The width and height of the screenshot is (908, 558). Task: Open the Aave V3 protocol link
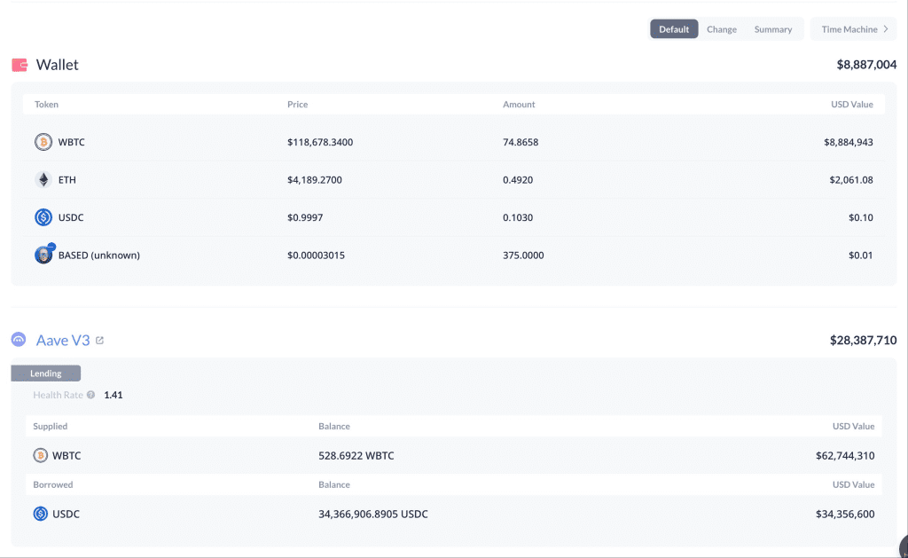(63, 340)
